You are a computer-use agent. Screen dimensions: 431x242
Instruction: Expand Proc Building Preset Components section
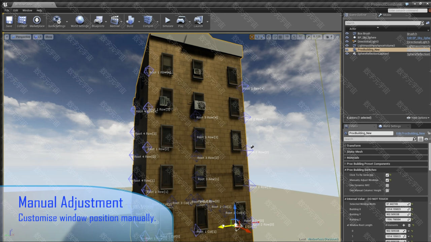pyautogui.click(x=386, y=164)
